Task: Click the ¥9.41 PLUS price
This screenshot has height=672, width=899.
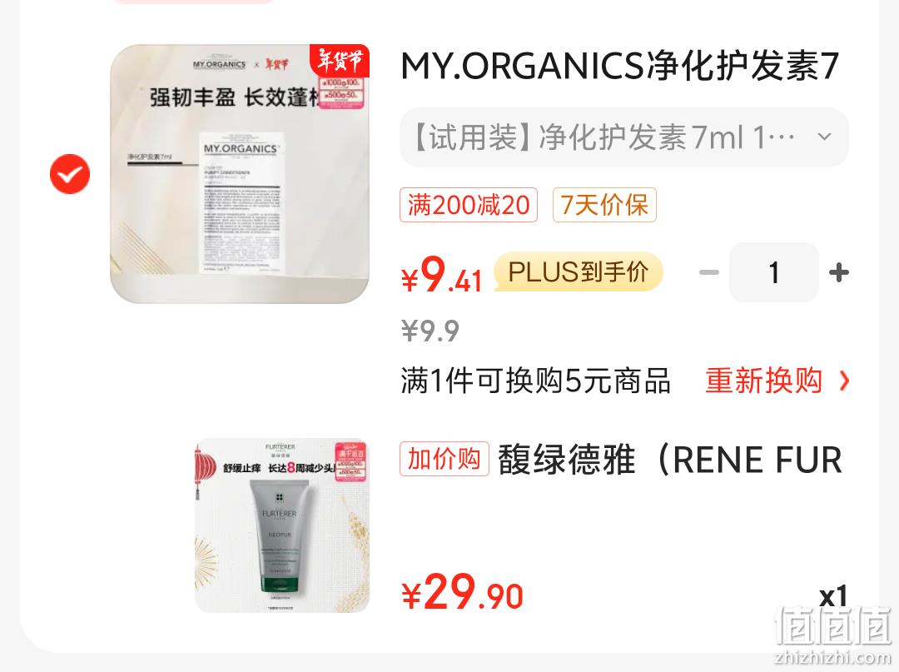Action: (x=441, y=276)
